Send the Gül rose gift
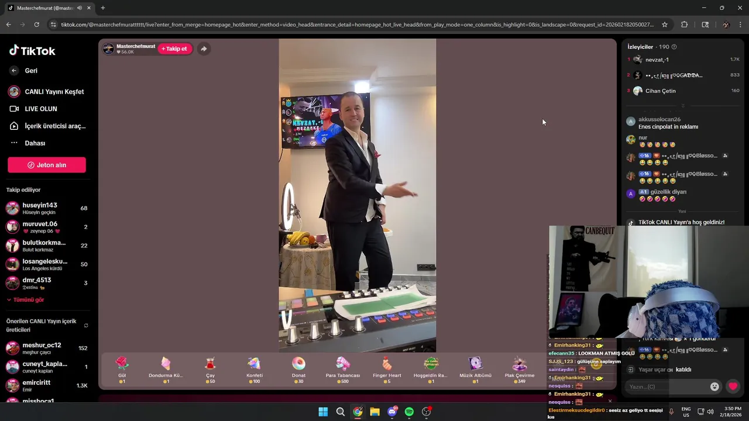 (x=122, y=370)
